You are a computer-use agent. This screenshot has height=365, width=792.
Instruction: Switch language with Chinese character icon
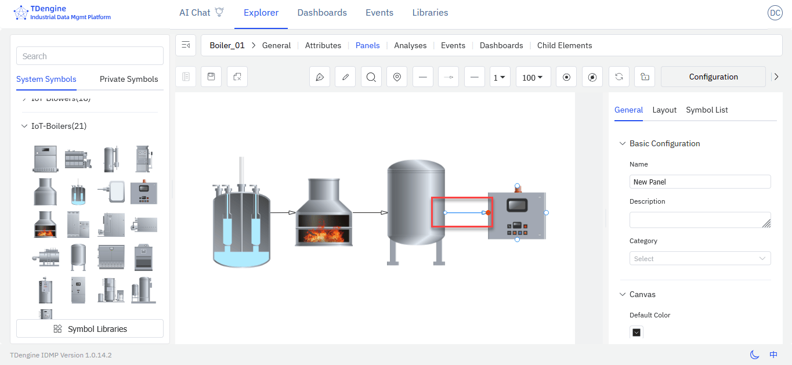click(773, 355)
